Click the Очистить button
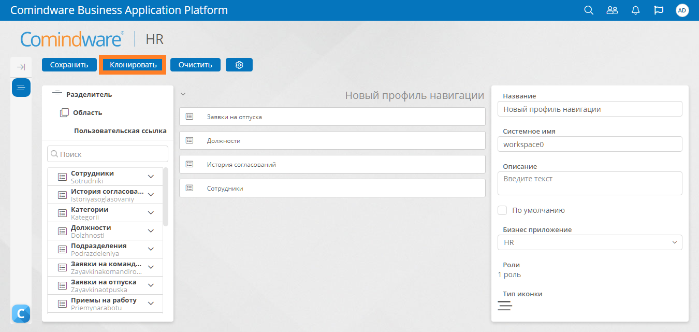 tap(195, 65)
